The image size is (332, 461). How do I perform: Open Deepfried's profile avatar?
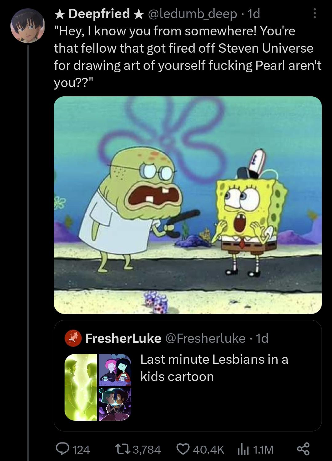[x=28, y=26]
